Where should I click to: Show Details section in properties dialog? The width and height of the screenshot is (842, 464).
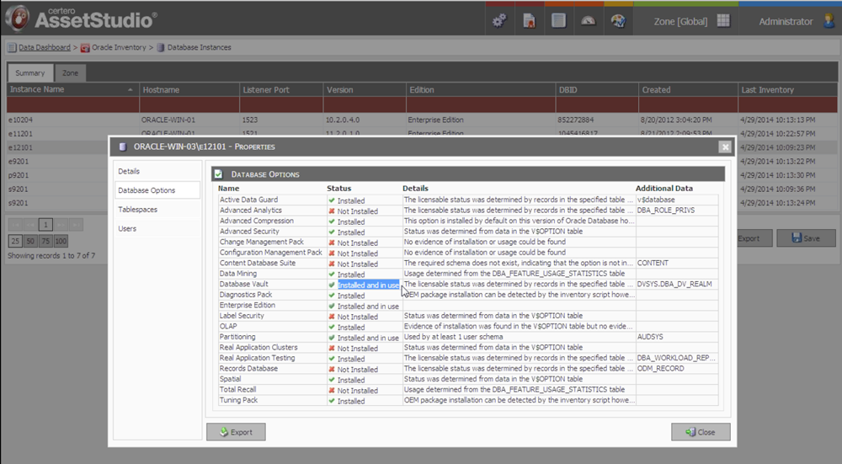click(x=129, y=171)
